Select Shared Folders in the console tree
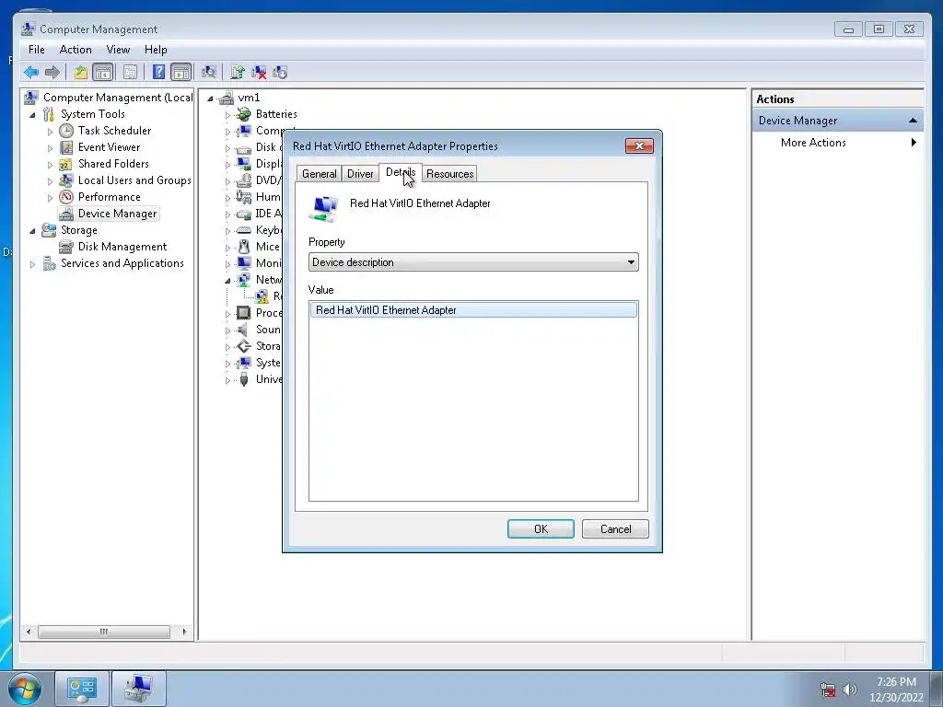Viewport: 943px width, 707px height. coord(113,164)
